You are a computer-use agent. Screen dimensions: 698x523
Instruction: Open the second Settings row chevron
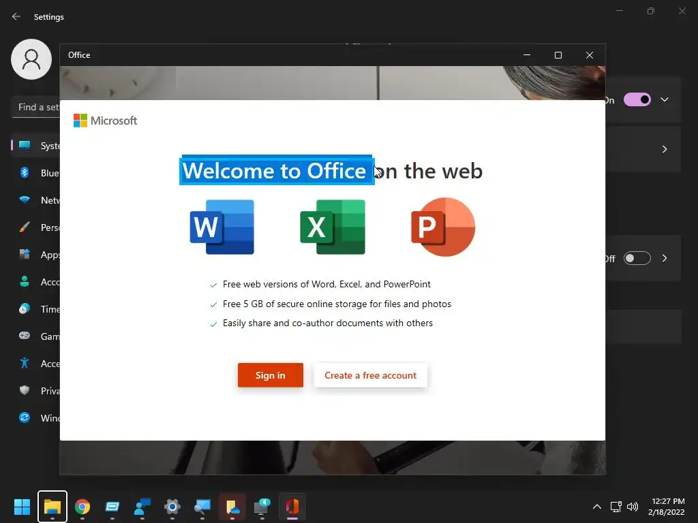(x=665, y=149)
